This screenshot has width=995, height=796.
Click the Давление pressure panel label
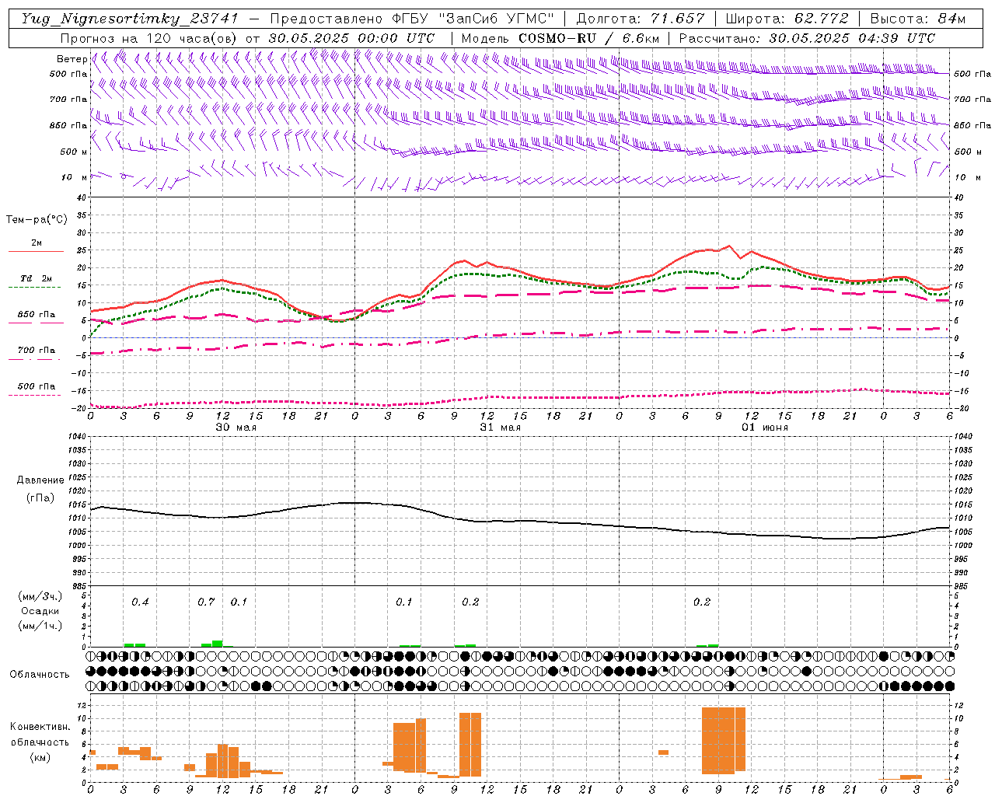coord(40,480)
